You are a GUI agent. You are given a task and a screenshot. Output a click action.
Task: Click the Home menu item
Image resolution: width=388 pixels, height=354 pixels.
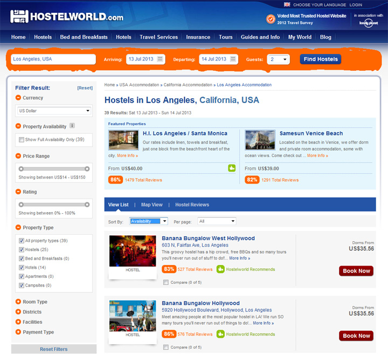pos(18,37)
